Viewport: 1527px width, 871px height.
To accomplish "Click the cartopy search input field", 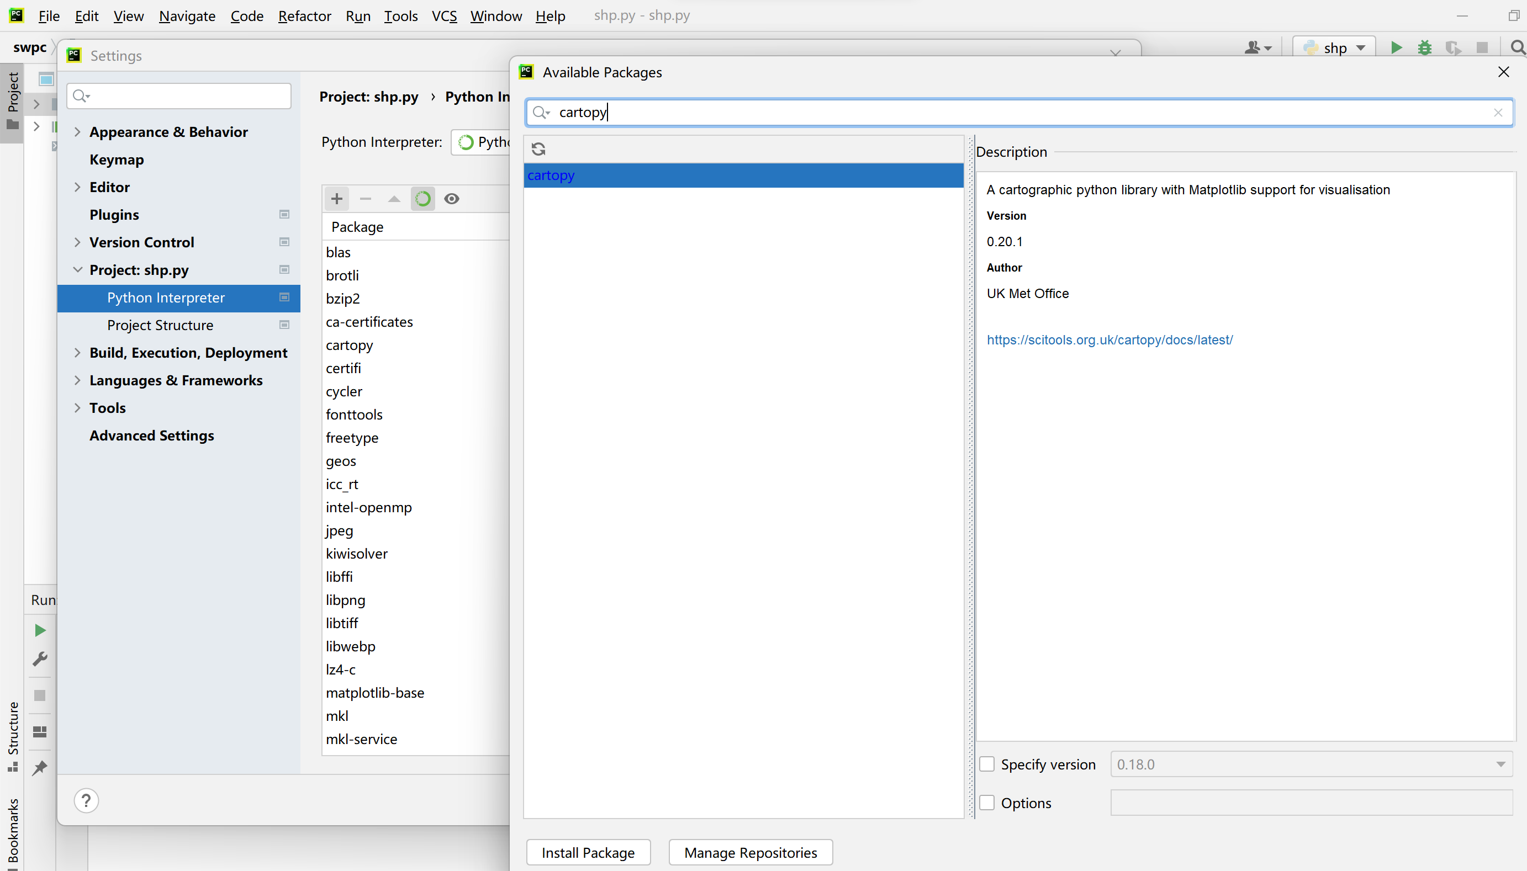I will point(1017,113).
